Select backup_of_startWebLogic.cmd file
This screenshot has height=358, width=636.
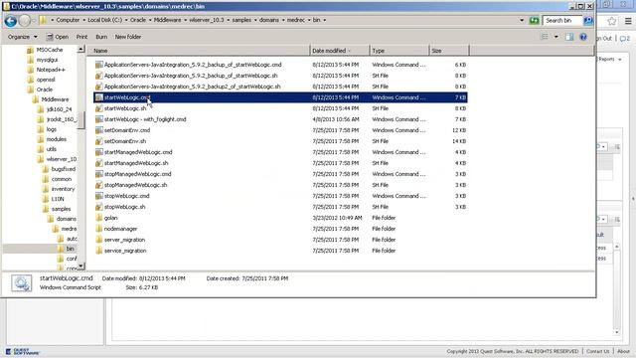(193, 65)
